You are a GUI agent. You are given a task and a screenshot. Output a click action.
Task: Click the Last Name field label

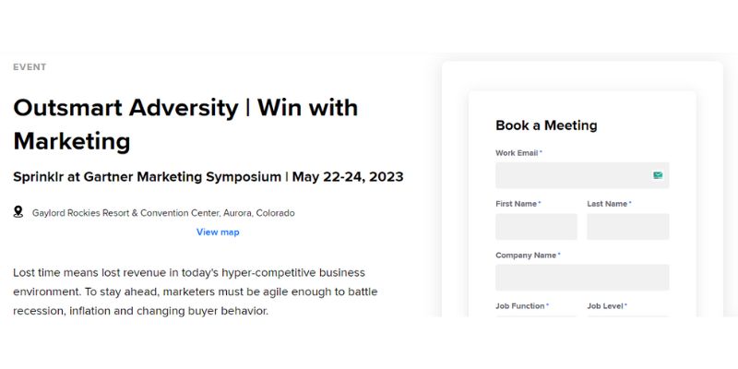pos(607,204)
